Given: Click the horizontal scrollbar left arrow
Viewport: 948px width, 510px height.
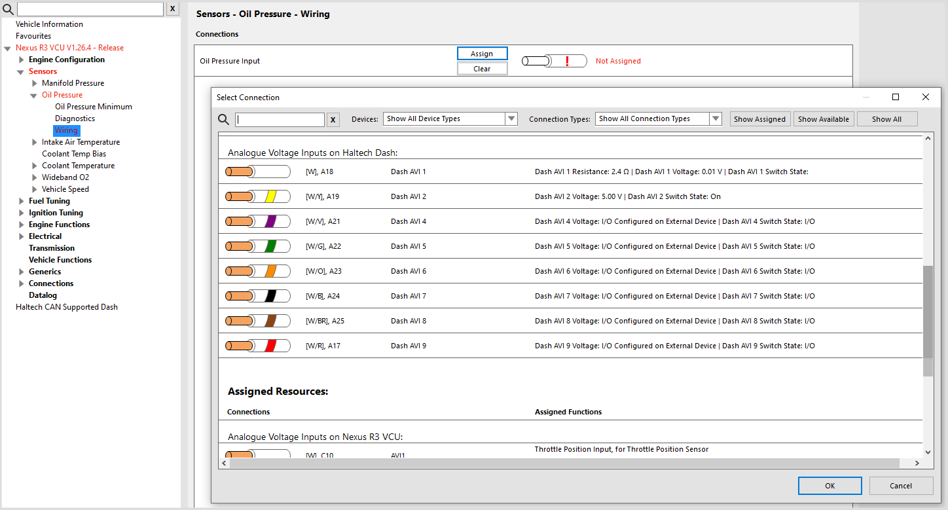Looking at the screenshot, I should point(224,463).
